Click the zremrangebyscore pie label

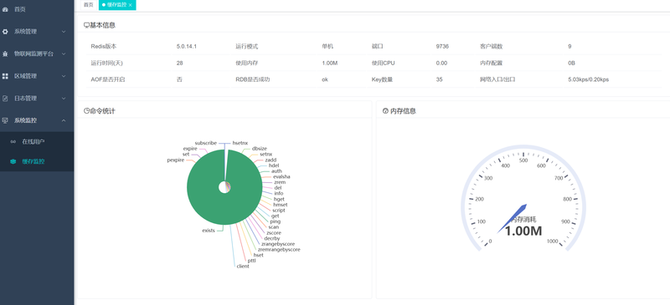tap(279, 250)
